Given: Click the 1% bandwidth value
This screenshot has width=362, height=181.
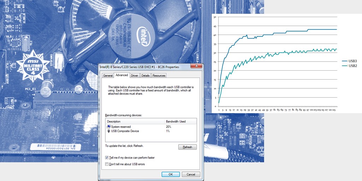Looking at the screenshot, I should click(x=168, y=131).
